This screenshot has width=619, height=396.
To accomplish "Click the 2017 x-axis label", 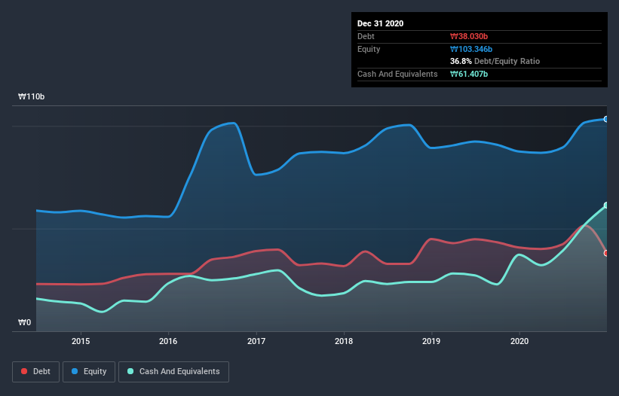I will pyautogui.click(x=256, y=341).
